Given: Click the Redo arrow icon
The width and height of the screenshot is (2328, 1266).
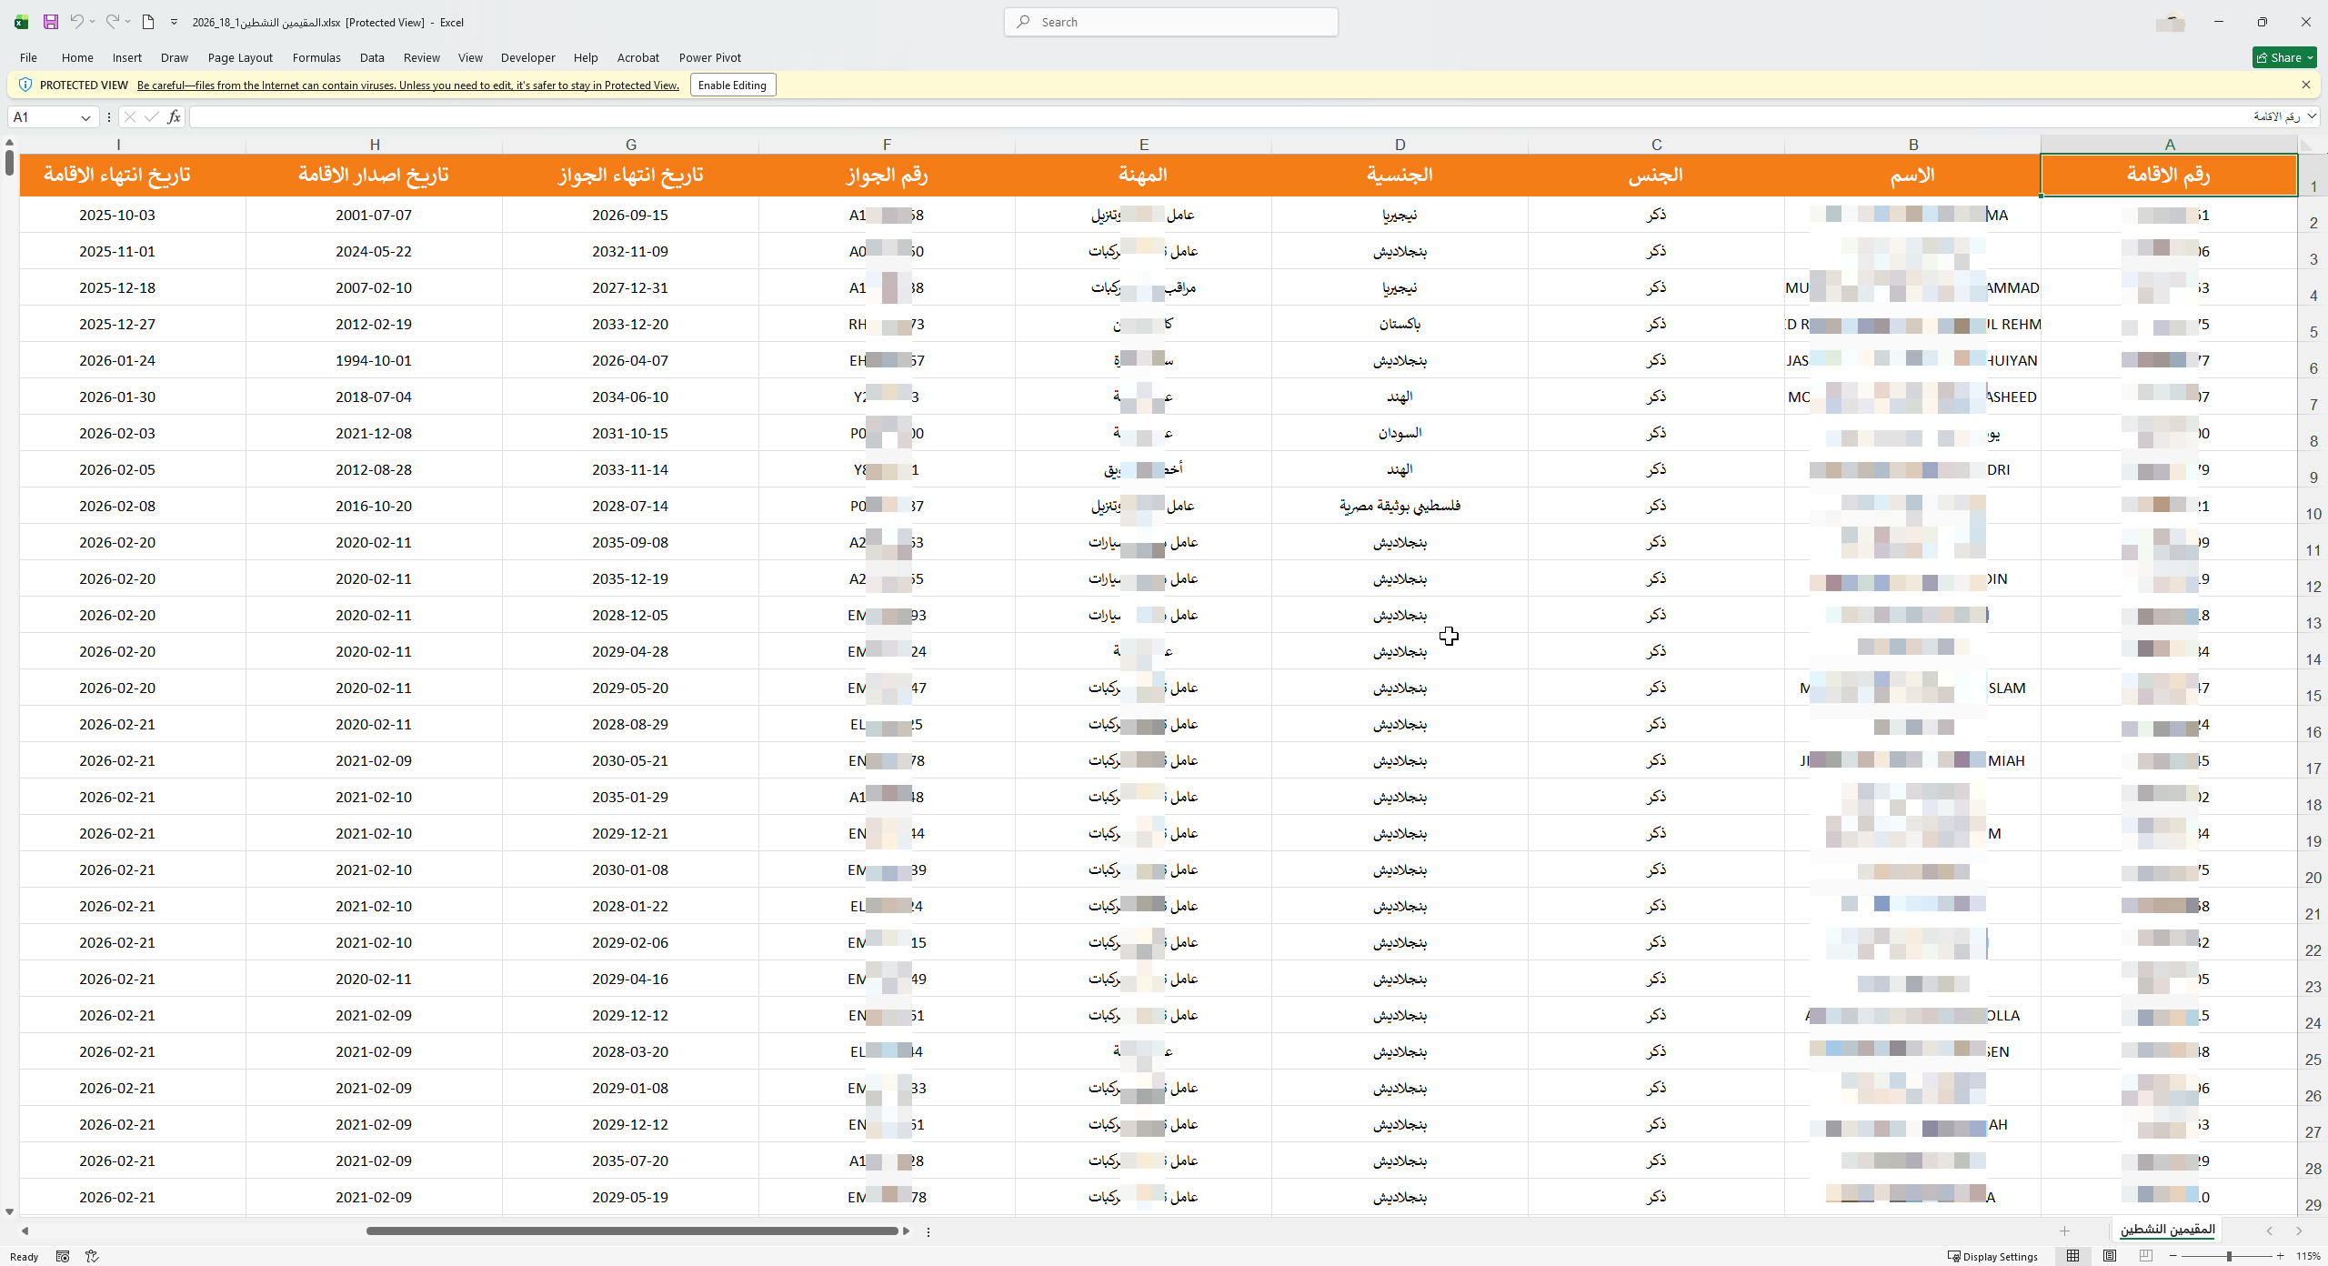Looking at the screenshot, I should pos(112,22).
